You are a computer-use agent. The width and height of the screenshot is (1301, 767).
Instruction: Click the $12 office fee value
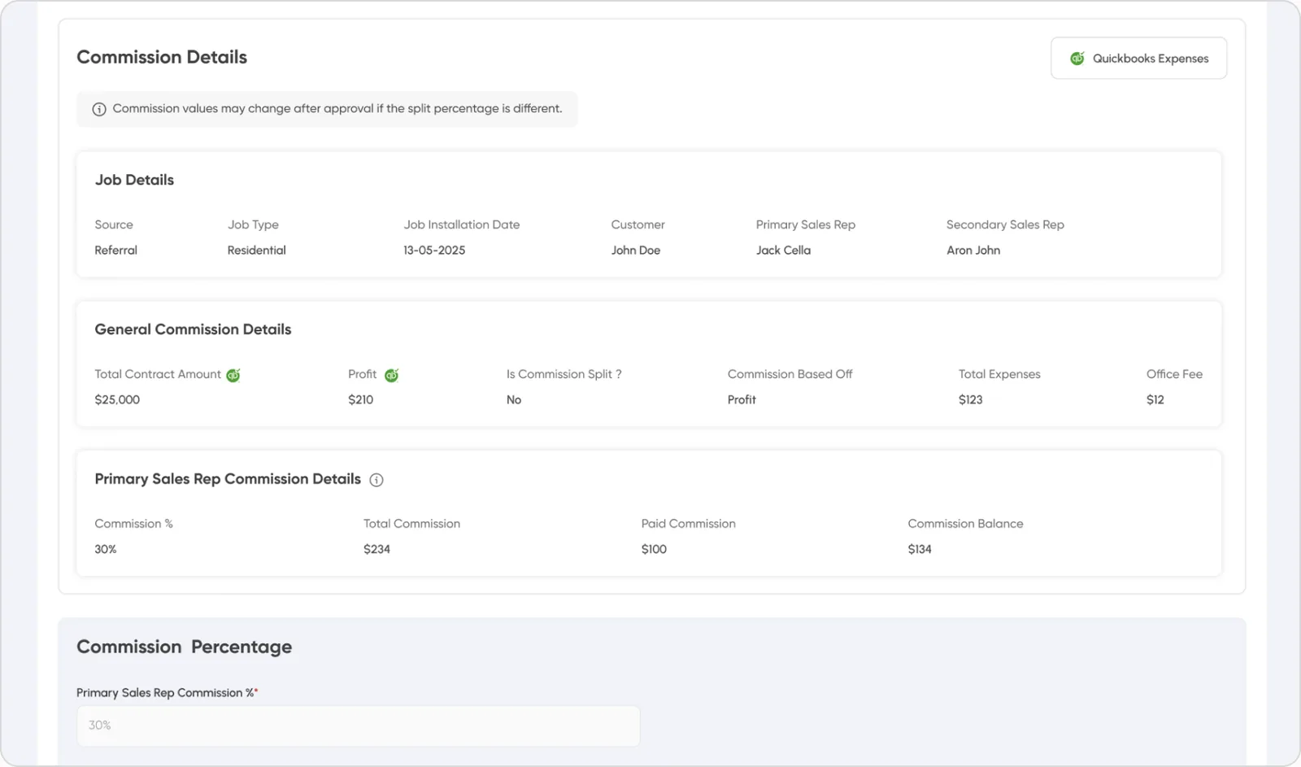1155,400
